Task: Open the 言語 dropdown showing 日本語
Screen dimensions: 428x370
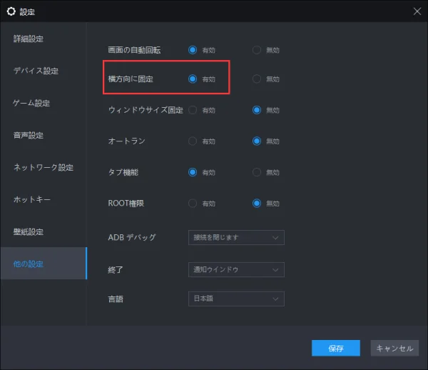Action: pyautogui.click(x=236, y=299)
